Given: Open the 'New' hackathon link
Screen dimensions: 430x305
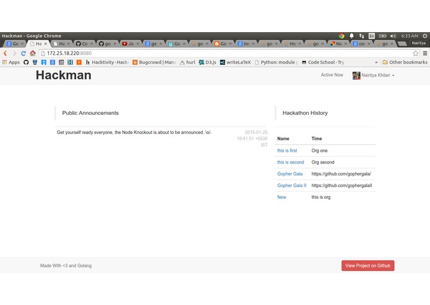Looking at the screenshot, I should coord(282,197).
